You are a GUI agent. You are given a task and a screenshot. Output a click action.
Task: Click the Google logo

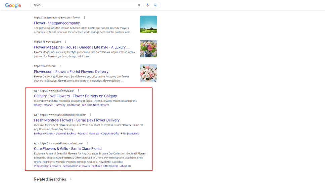[13, 5]
